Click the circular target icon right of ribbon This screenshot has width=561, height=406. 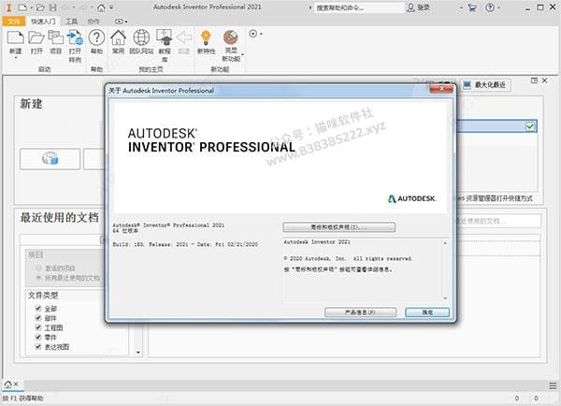[x=253, y=34]
